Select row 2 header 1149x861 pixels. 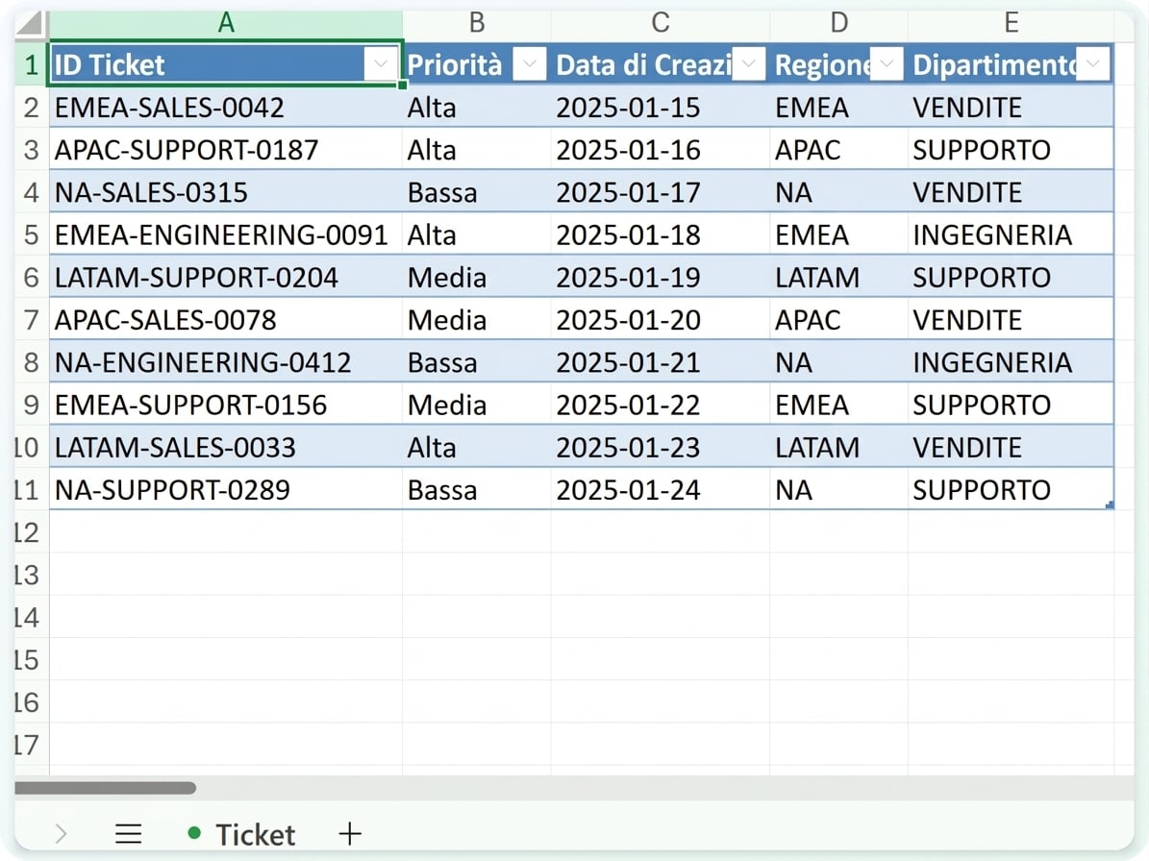coord(31,108)
